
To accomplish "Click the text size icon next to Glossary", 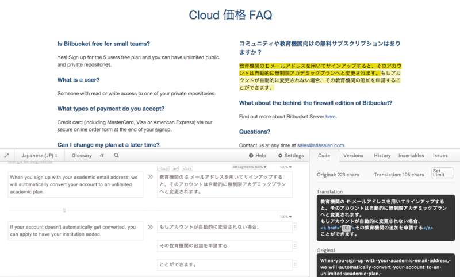I will (102, 156).
